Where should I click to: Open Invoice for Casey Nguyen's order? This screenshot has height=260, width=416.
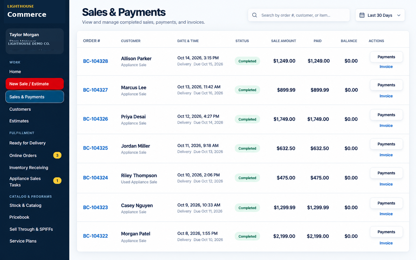(386, 214)
